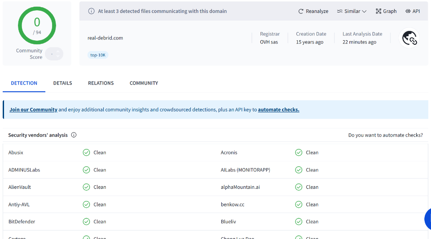
Task: Click the ADMINUSLabs clean checkmark icon
Action: [86, 170]
